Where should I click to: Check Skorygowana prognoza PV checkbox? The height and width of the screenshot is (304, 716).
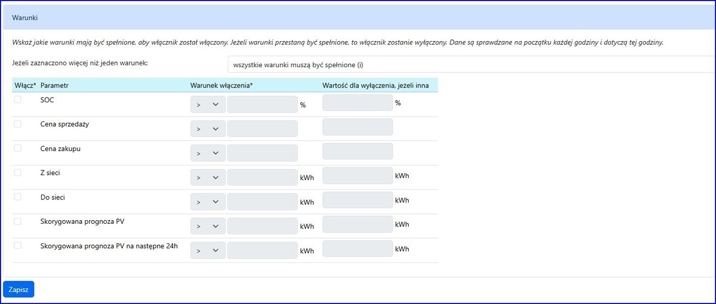click(18, 221)
